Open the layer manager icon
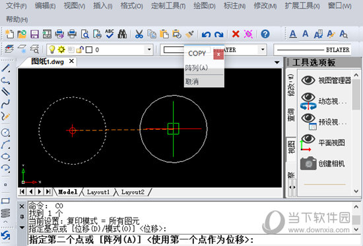The width and height of the screenshot is (363, 246). (9, 49)
